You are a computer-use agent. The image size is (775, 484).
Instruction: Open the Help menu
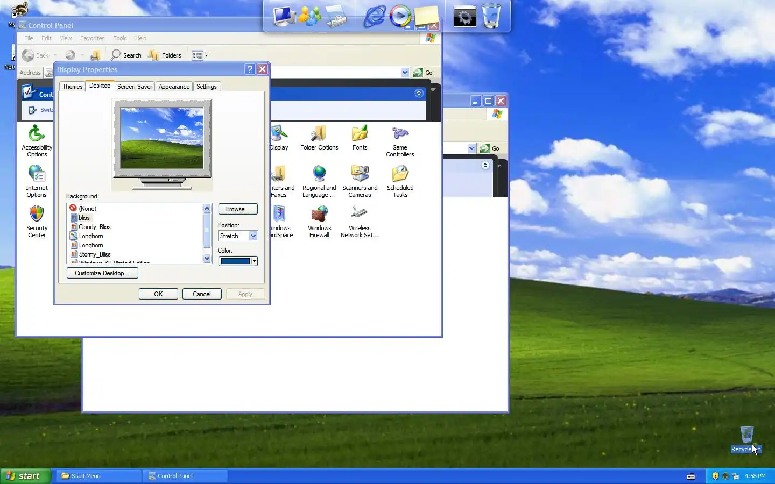pos(140,38)
